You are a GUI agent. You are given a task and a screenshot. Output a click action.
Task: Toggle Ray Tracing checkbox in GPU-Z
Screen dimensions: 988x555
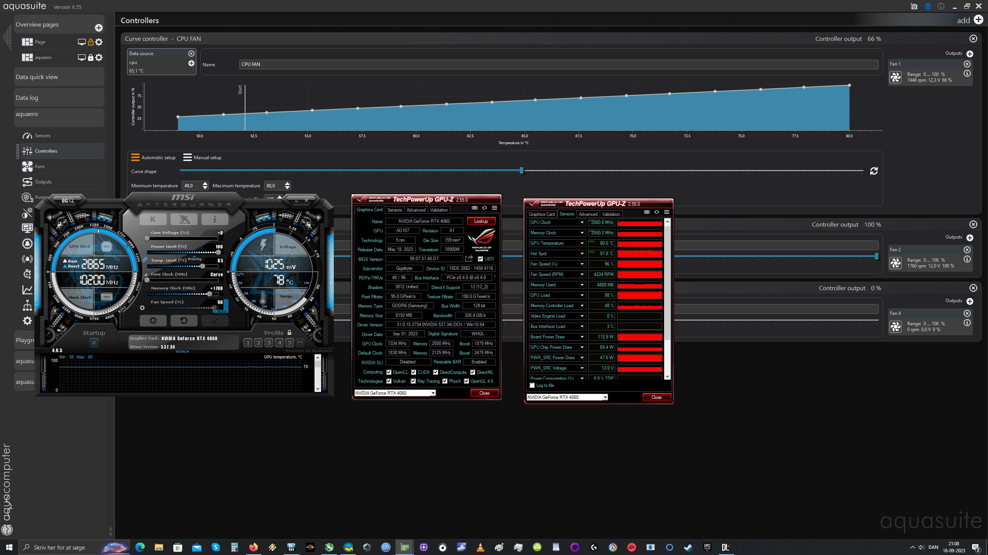[x=413, y=381]
